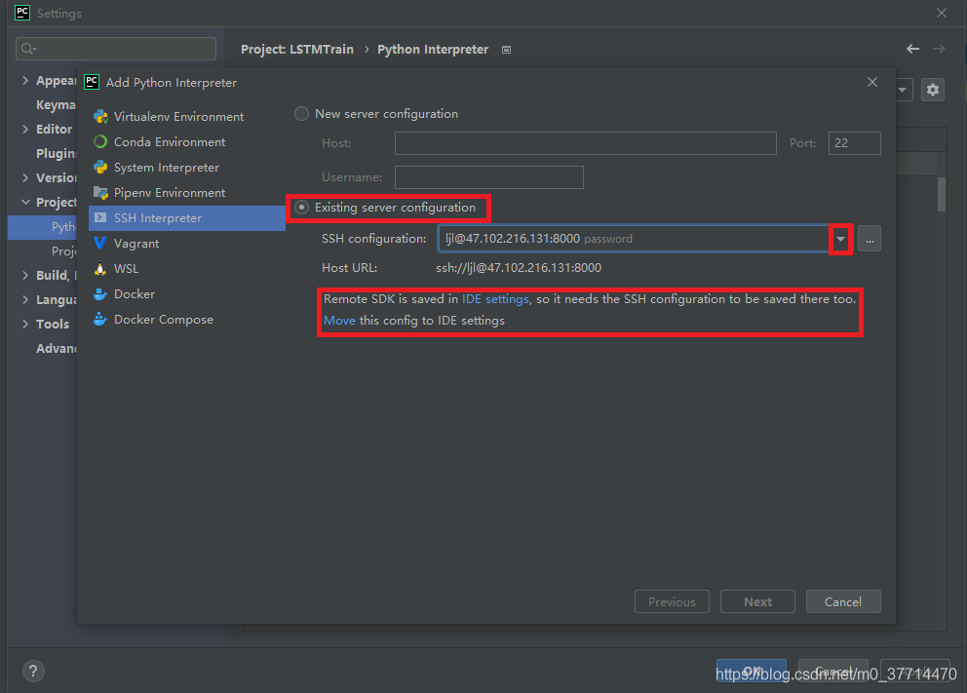Click the settings search field
The height and width of the screenshot is (693, 967).
[x=116, y=49]
